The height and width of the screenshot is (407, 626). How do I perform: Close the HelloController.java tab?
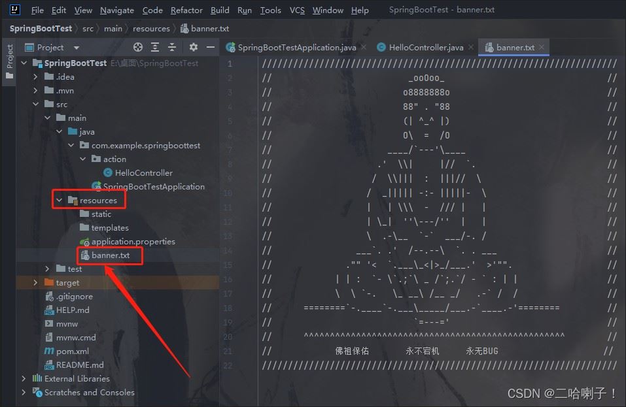[471, 48]
